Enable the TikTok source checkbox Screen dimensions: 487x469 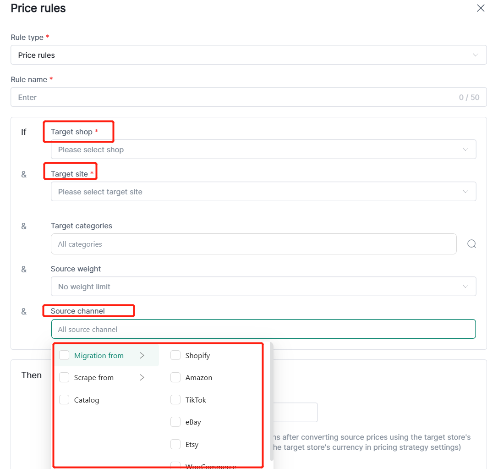[x=175, y=400]
